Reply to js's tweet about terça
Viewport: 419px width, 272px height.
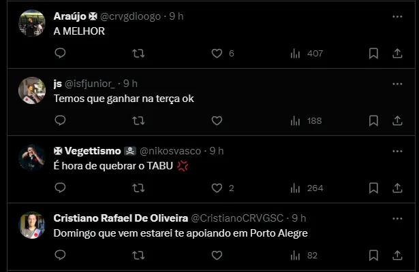[60, 120]
